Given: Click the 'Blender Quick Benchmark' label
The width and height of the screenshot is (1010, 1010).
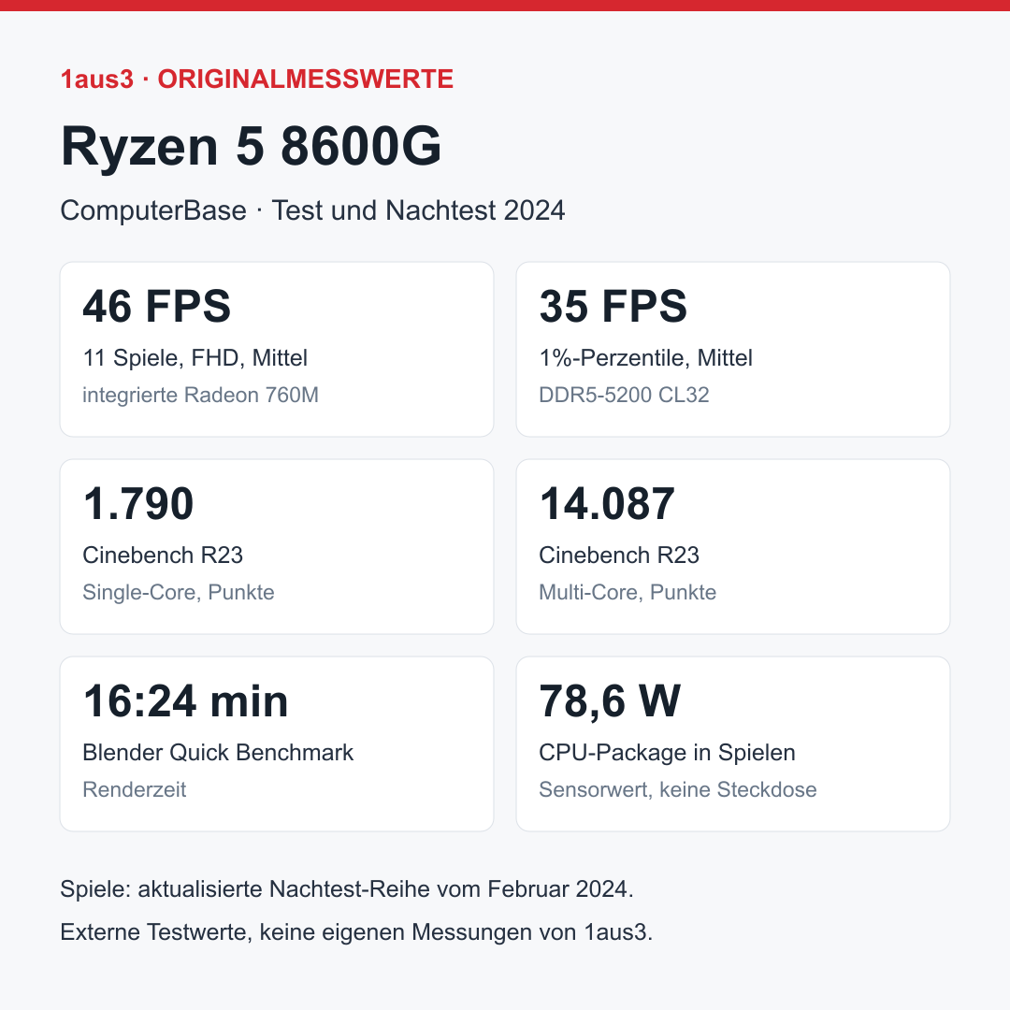Looking at the screenshot, I should (218, 752).
